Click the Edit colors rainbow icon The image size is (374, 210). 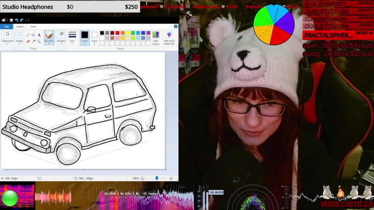(156, 35)
